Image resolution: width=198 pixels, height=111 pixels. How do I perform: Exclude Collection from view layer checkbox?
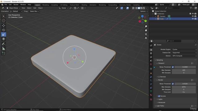coord(190,14)
